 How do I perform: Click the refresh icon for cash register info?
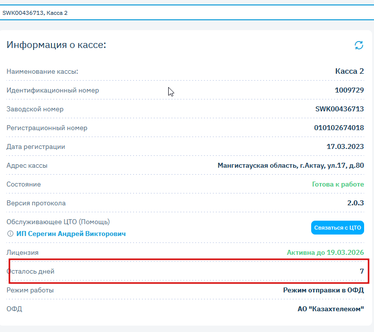click(359, 45)
